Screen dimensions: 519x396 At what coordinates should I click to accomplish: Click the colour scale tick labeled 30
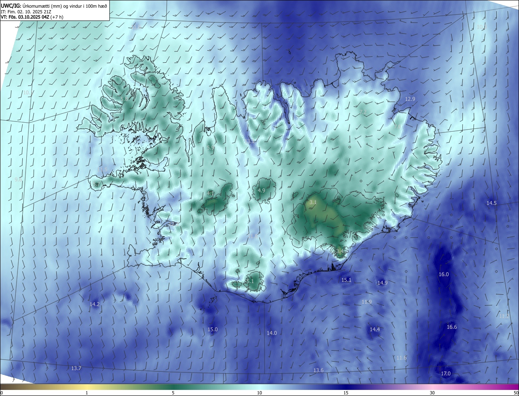[x=432, y=393]
